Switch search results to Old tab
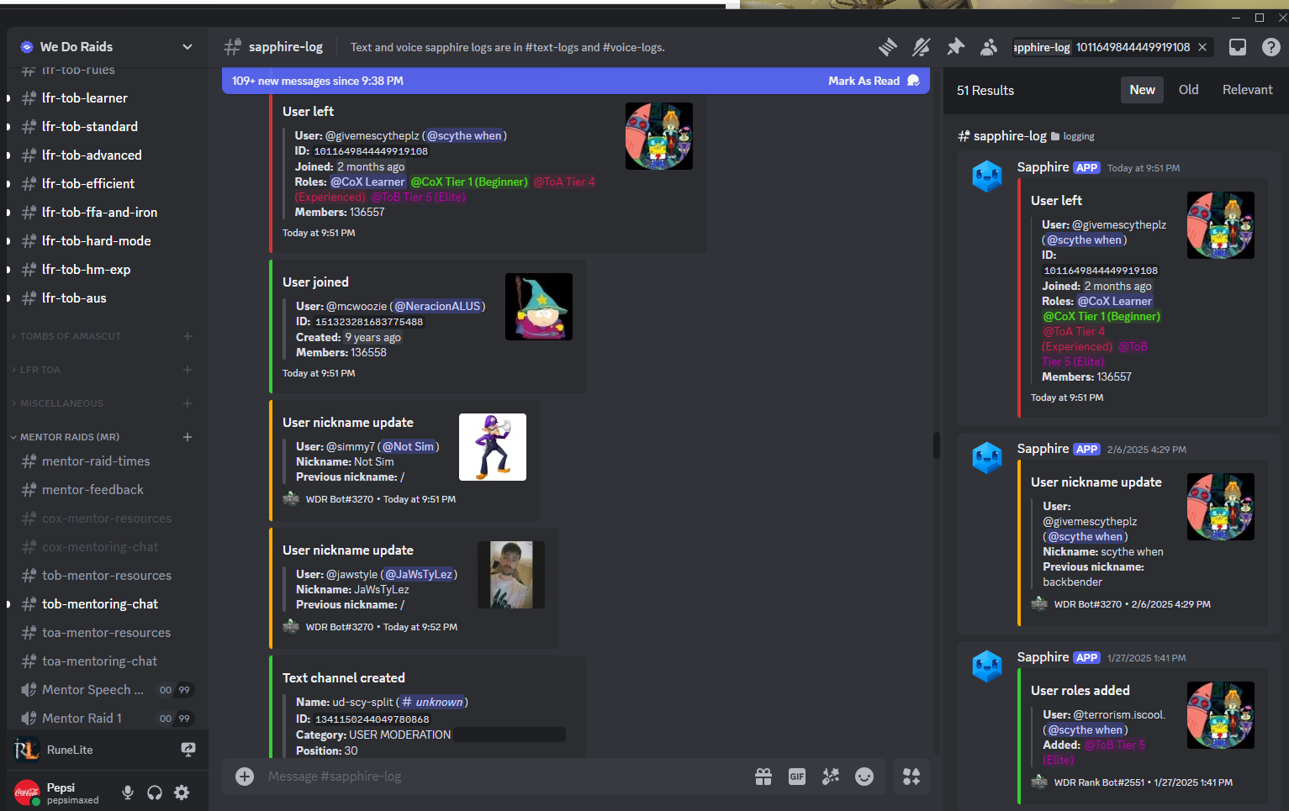This screenshot has height=811, width=1289. tap(1188, 90)
